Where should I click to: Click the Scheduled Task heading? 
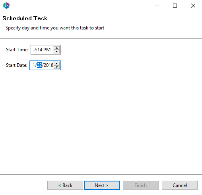25,18
